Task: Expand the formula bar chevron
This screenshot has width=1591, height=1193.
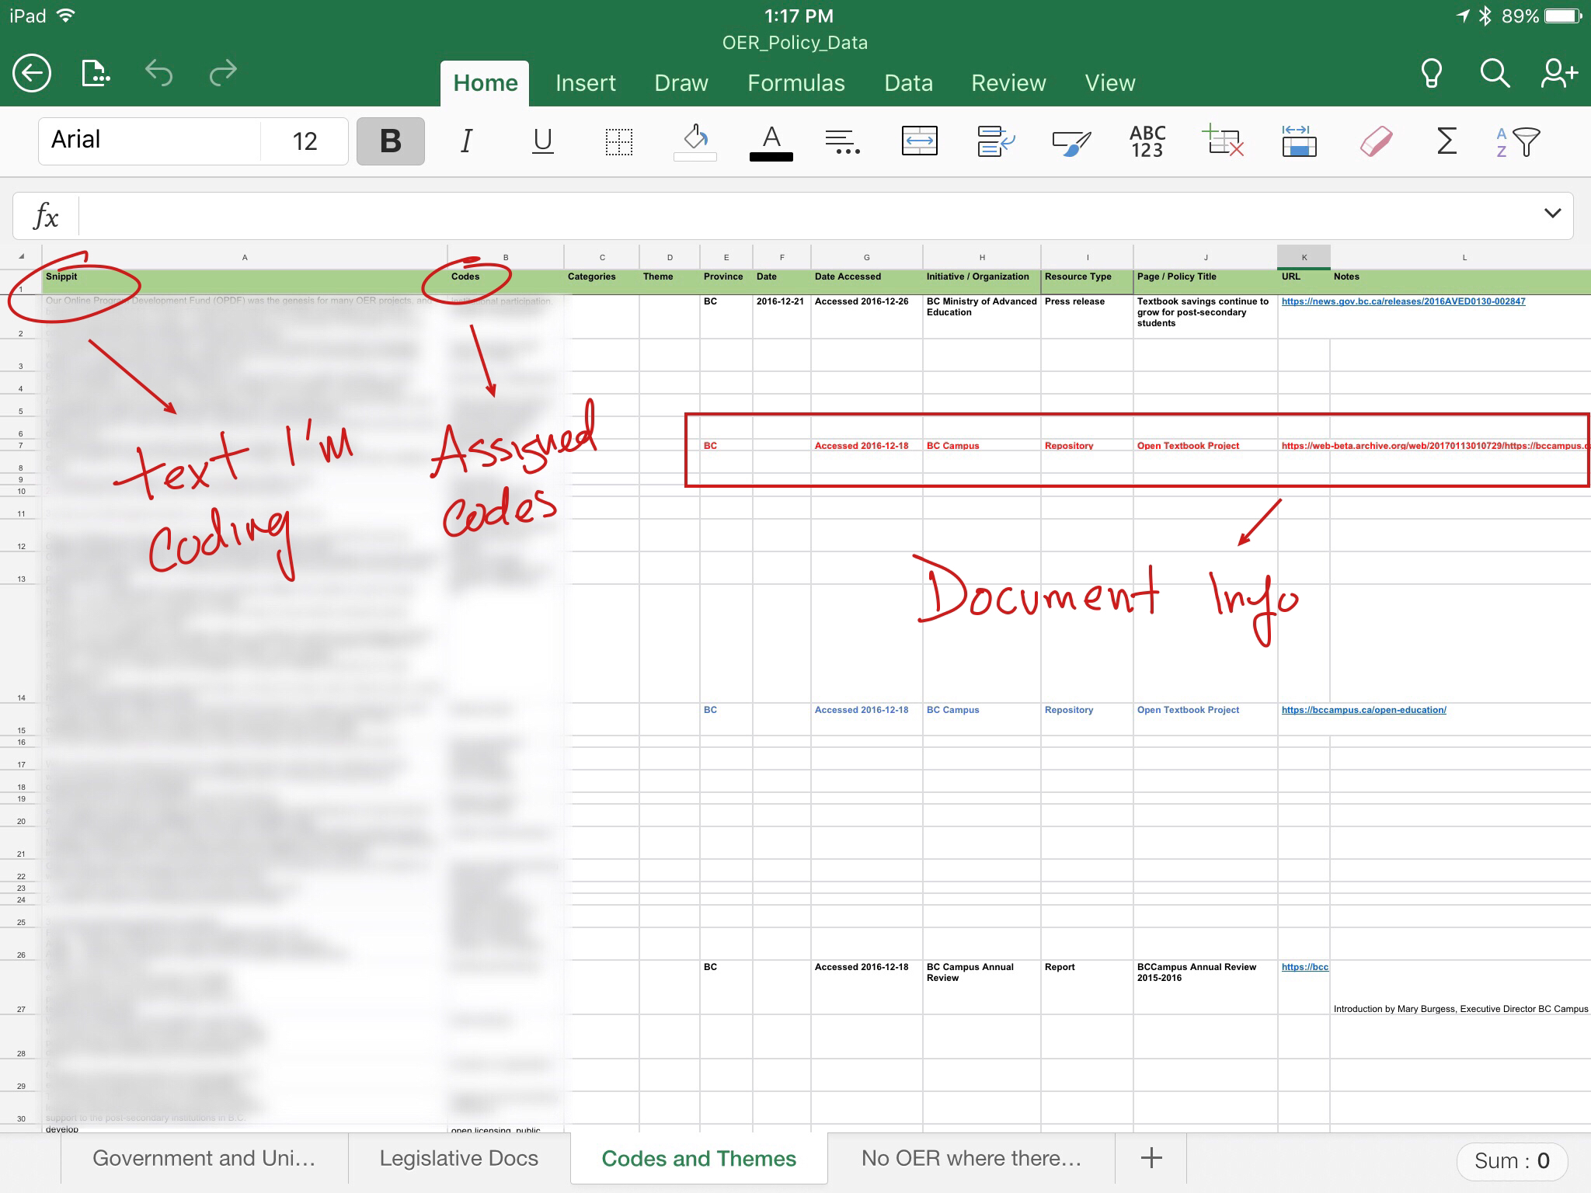Action: point(1552,214)
